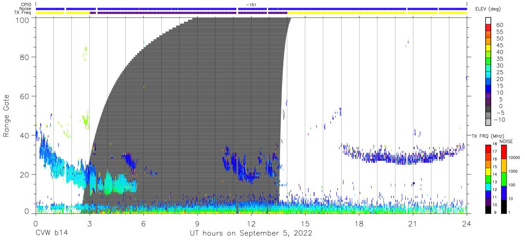Click the "50" elevation colorbar label
Viewport: 525px width, 242px height.
[x=500, y=39]
